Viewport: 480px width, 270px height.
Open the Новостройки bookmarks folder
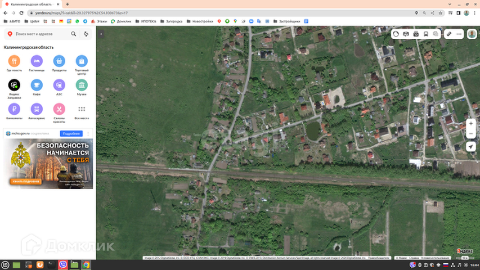(200, 21)
